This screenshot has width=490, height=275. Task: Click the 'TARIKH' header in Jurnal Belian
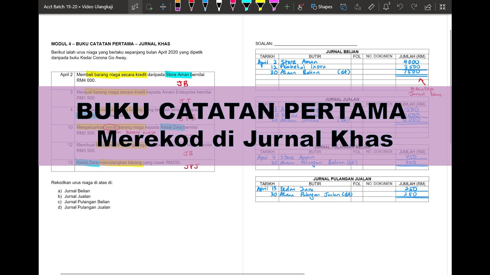[267, 57]
